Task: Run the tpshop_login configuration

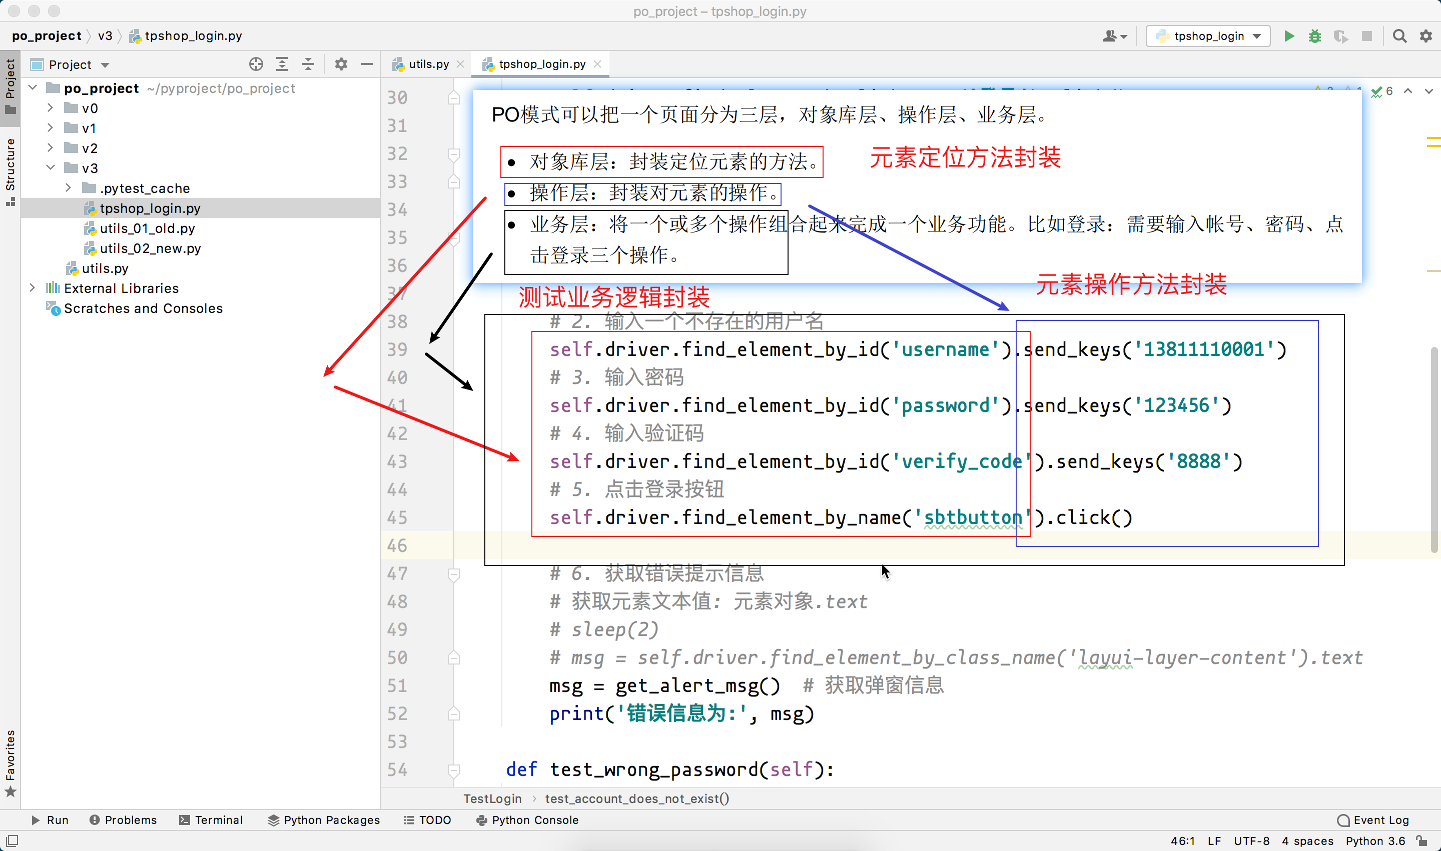Action: 1289,36
